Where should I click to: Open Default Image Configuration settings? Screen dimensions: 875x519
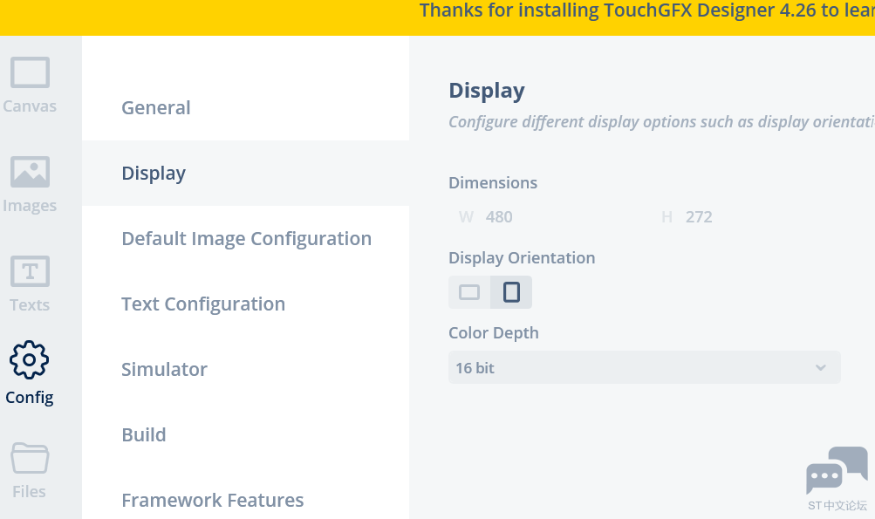coord(245,238)
